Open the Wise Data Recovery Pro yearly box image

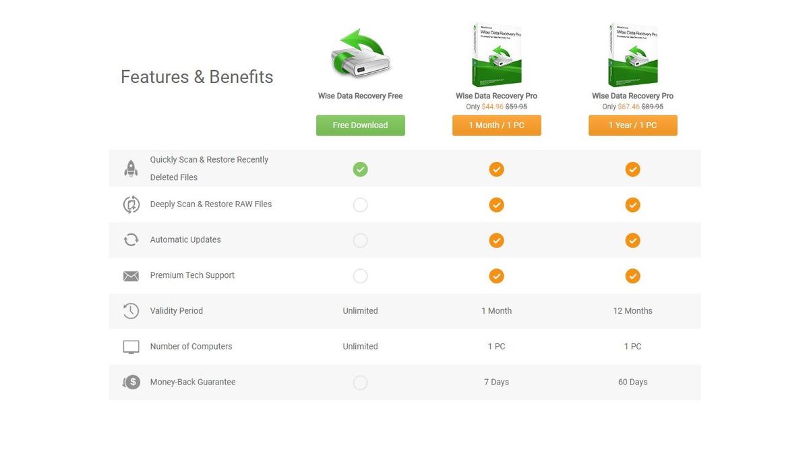[632, 54]
